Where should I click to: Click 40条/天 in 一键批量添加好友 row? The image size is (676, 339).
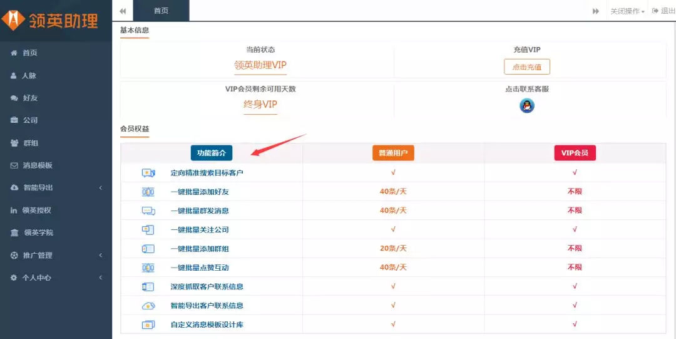coord(393,192)
